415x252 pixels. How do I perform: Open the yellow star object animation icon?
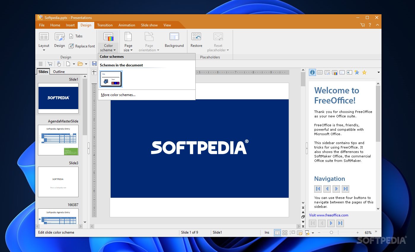tap(364, 72)
